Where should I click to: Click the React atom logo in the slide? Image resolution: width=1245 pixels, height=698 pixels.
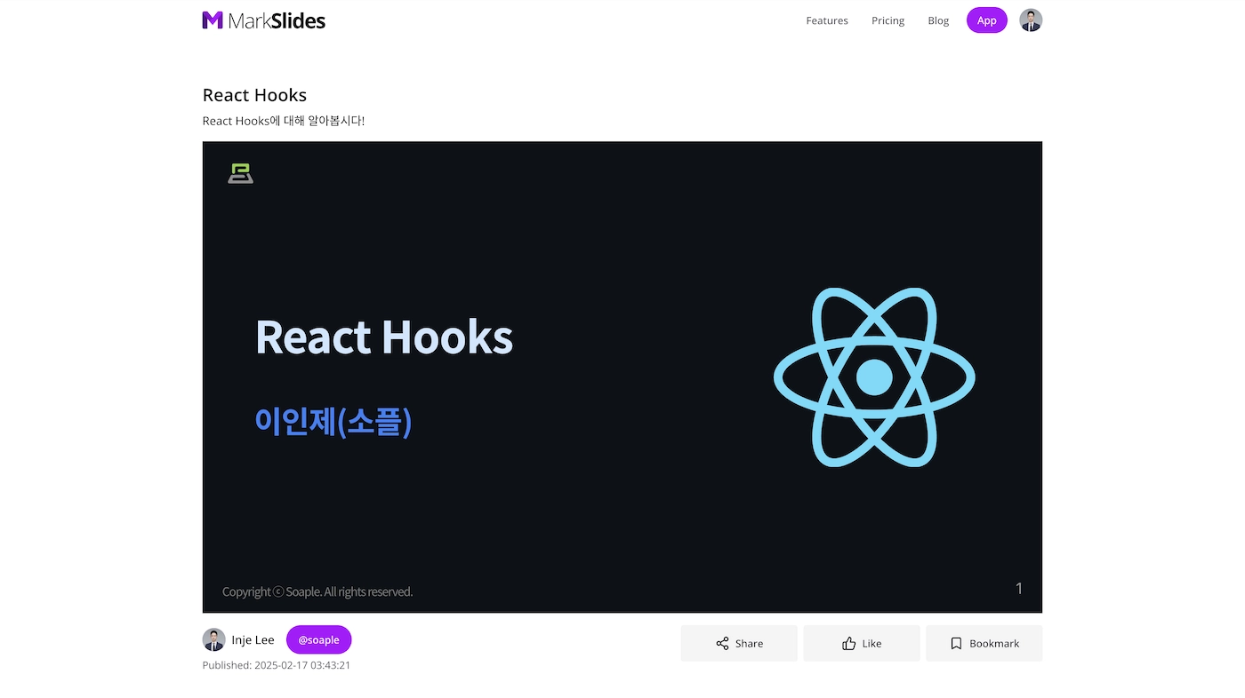tap(874, 376)
